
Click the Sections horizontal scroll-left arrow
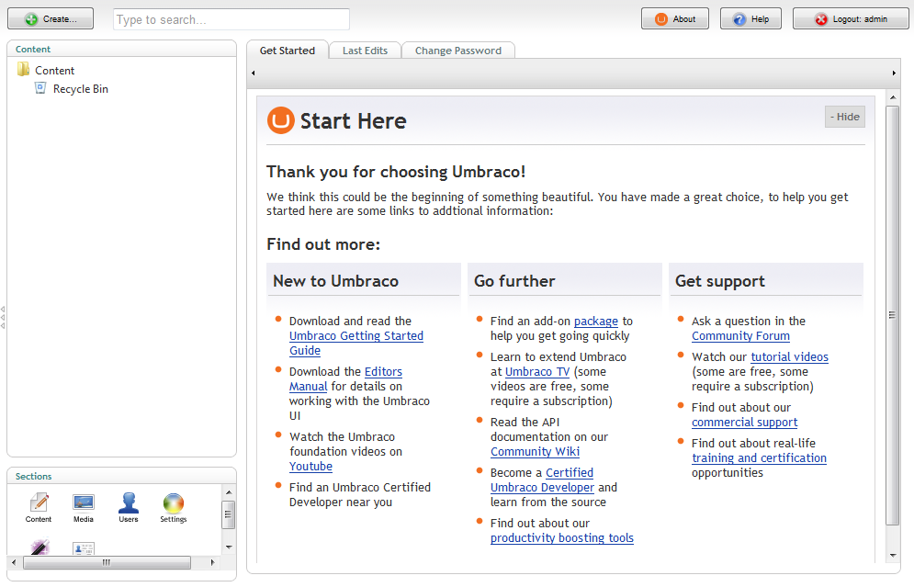[14, 562]
